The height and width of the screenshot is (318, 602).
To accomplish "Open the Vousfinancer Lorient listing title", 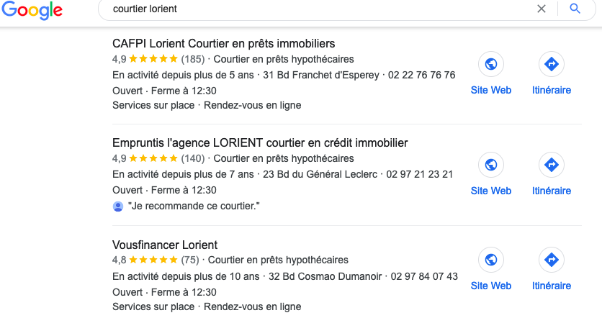I will coord(165,245).
